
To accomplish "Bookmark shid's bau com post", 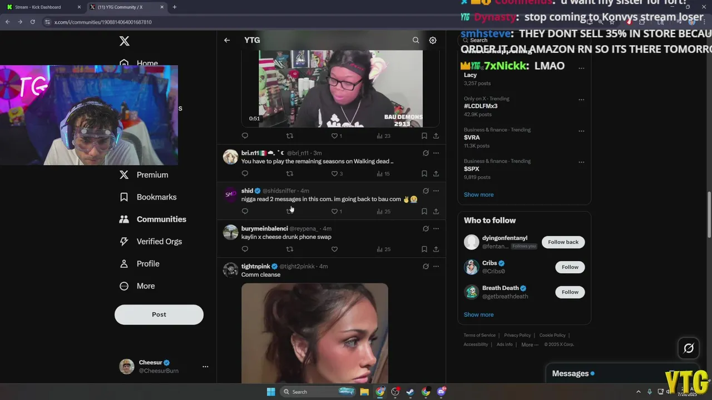I will [424, 211].
